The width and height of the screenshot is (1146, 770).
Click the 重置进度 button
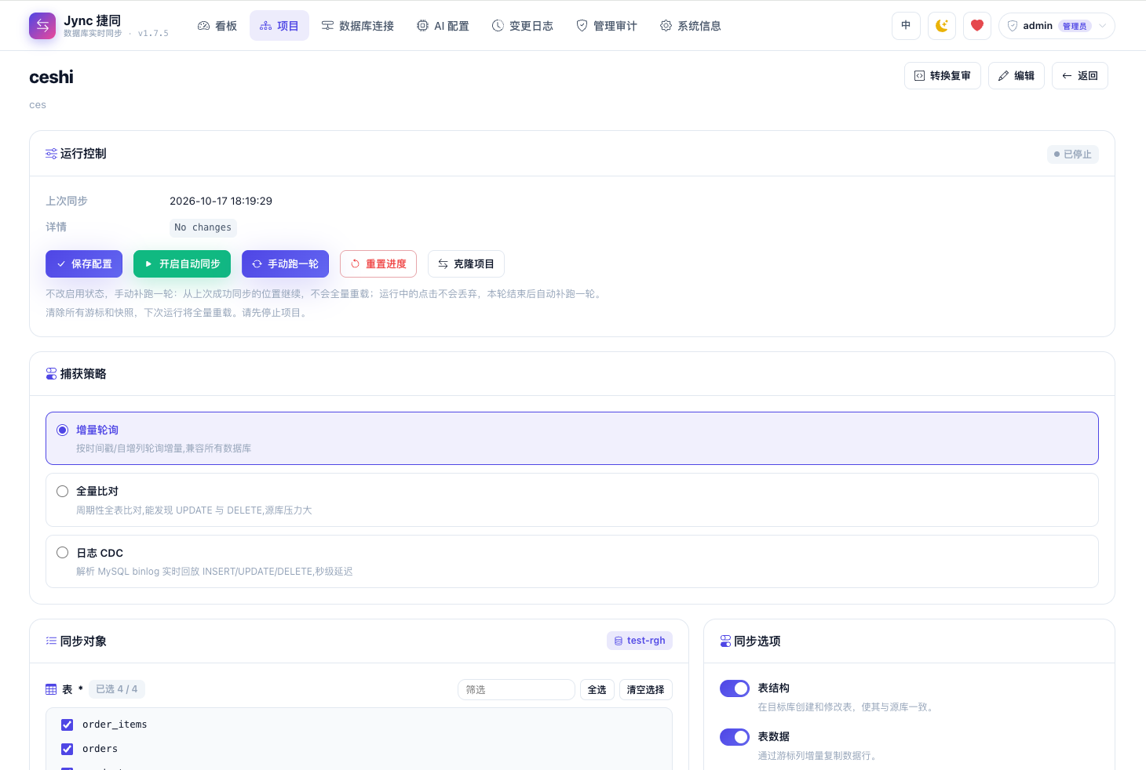point(378,264)
